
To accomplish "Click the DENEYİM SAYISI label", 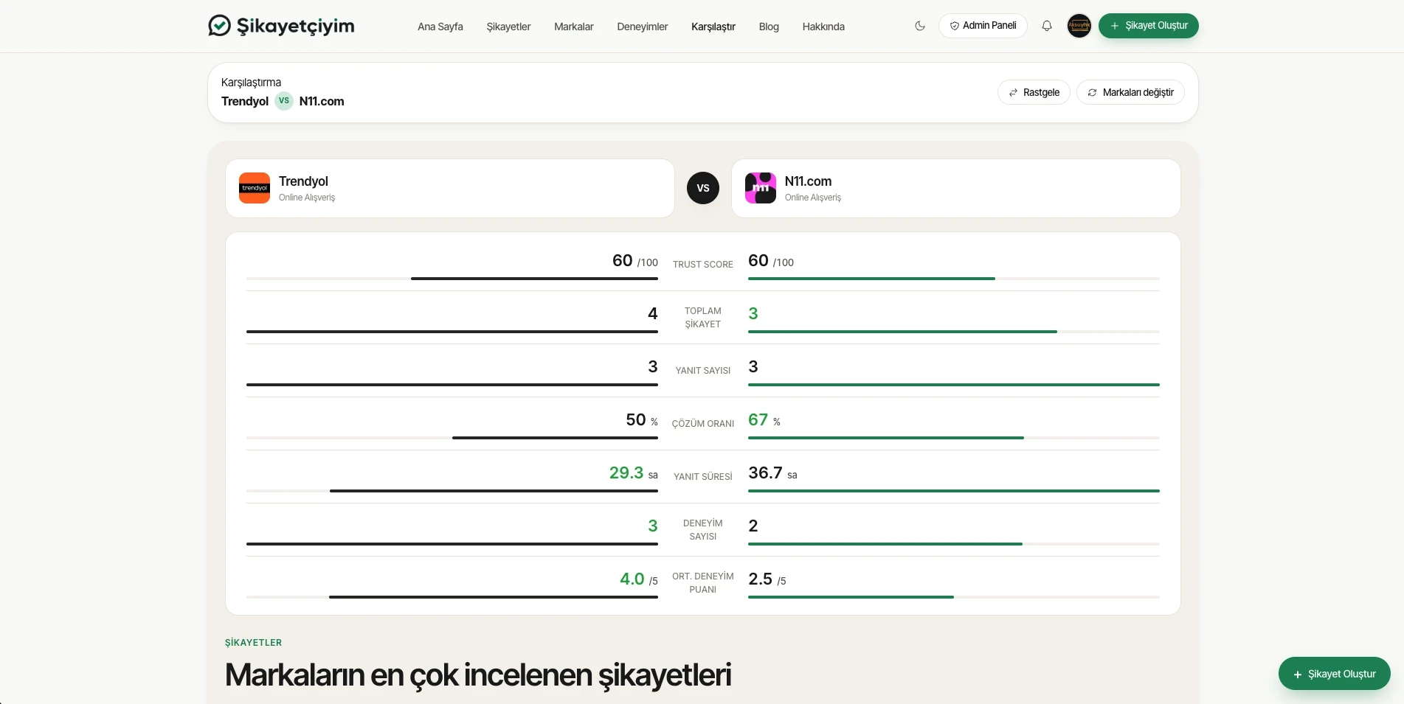I will (x=703, y=530).
